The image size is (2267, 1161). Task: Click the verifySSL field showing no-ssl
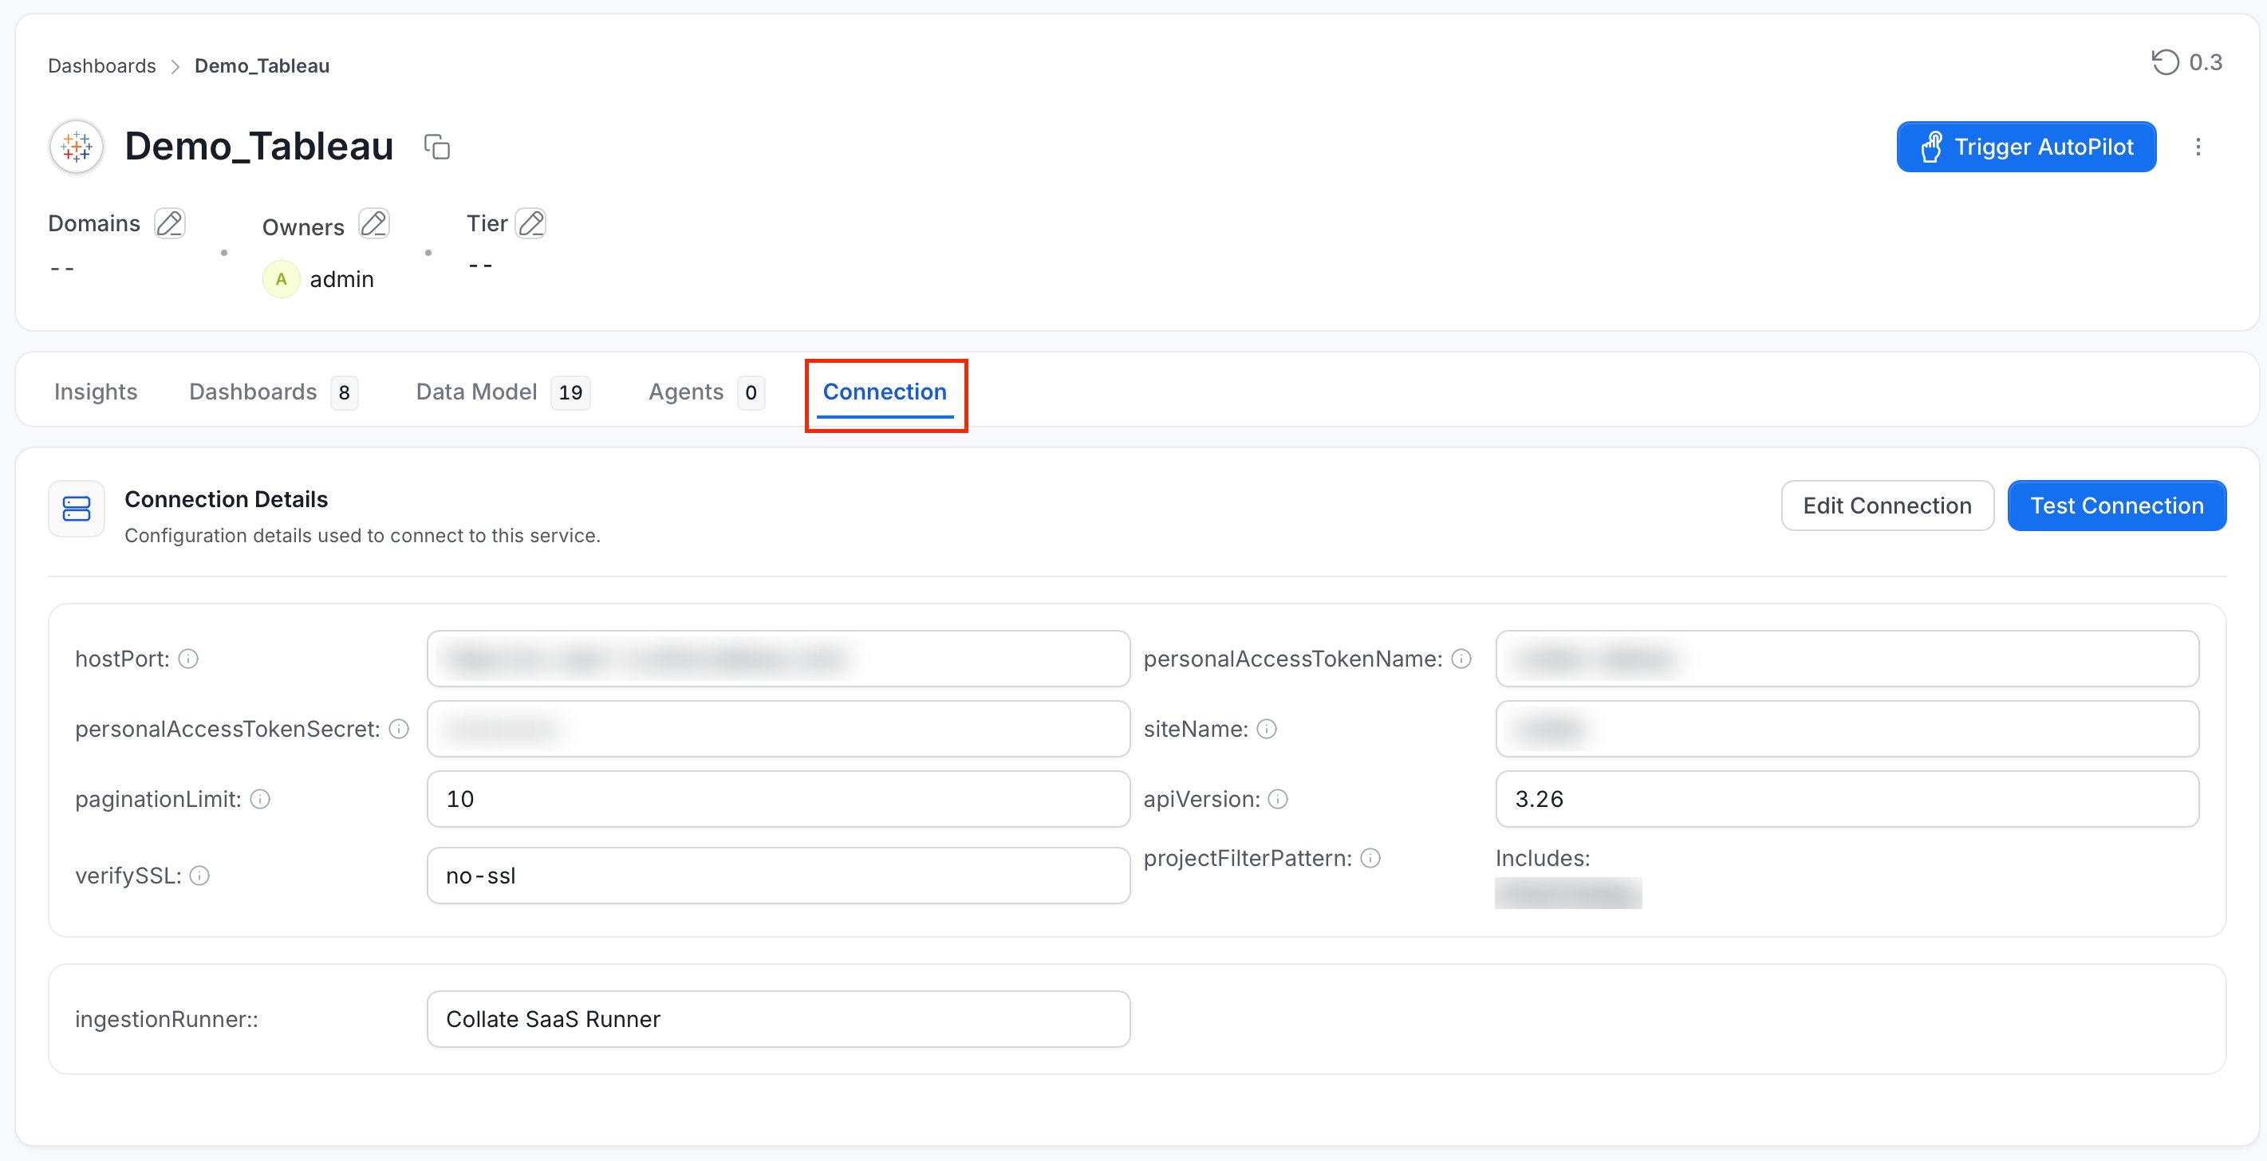(x=778, y=876)
